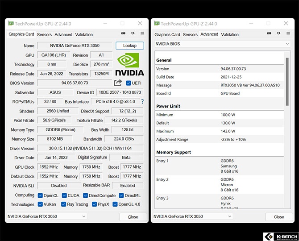299x241 pixels.
Task: Toggle the DirectCompute checkbox
Action: click(85, 195)
